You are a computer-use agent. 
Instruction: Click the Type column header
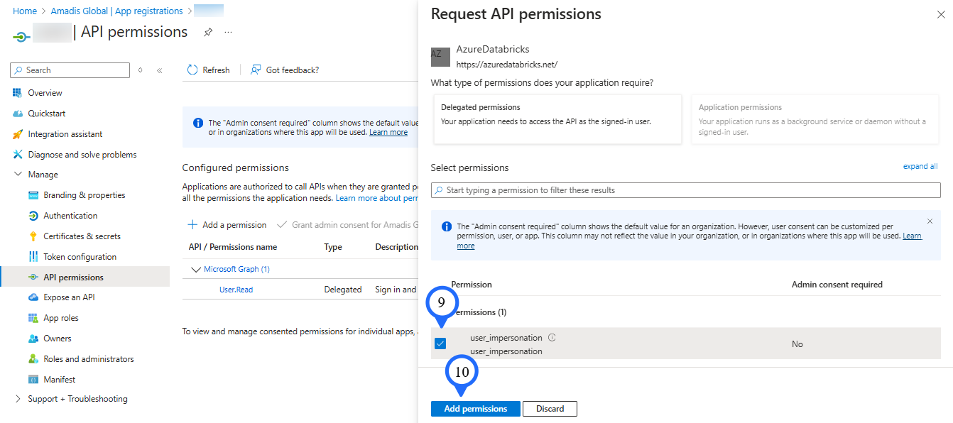333,247
